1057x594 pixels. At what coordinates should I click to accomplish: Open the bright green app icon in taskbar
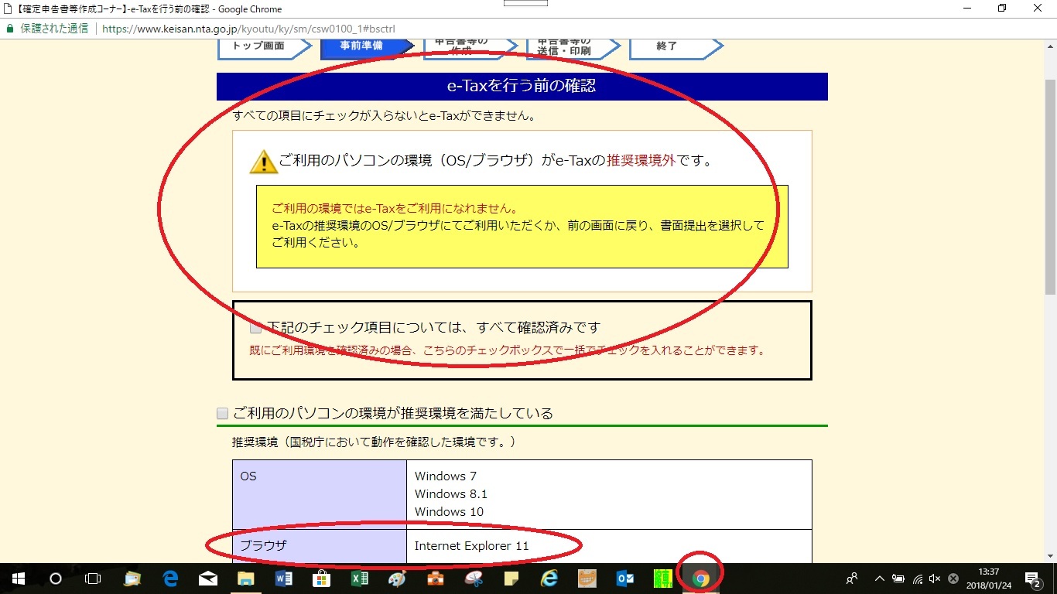pos(662,579)
